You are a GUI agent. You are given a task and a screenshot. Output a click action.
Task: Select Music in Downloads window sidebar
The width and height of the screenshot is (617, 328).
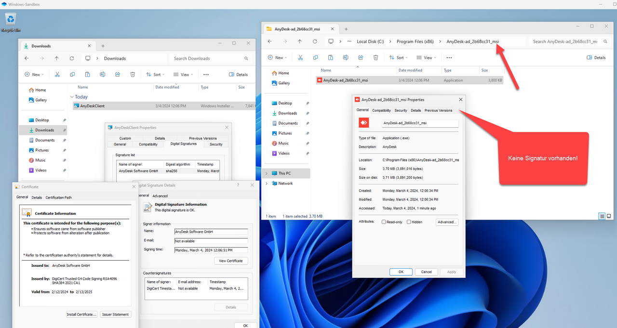40,160
